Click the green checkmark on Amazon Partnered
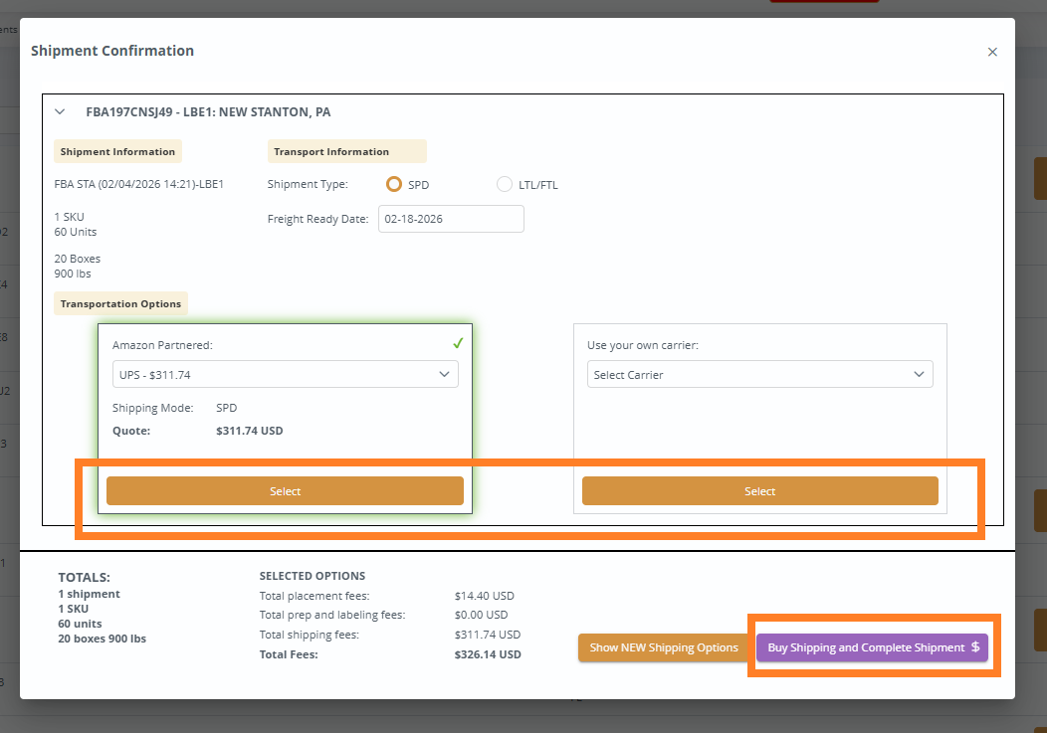 point(458,343)
